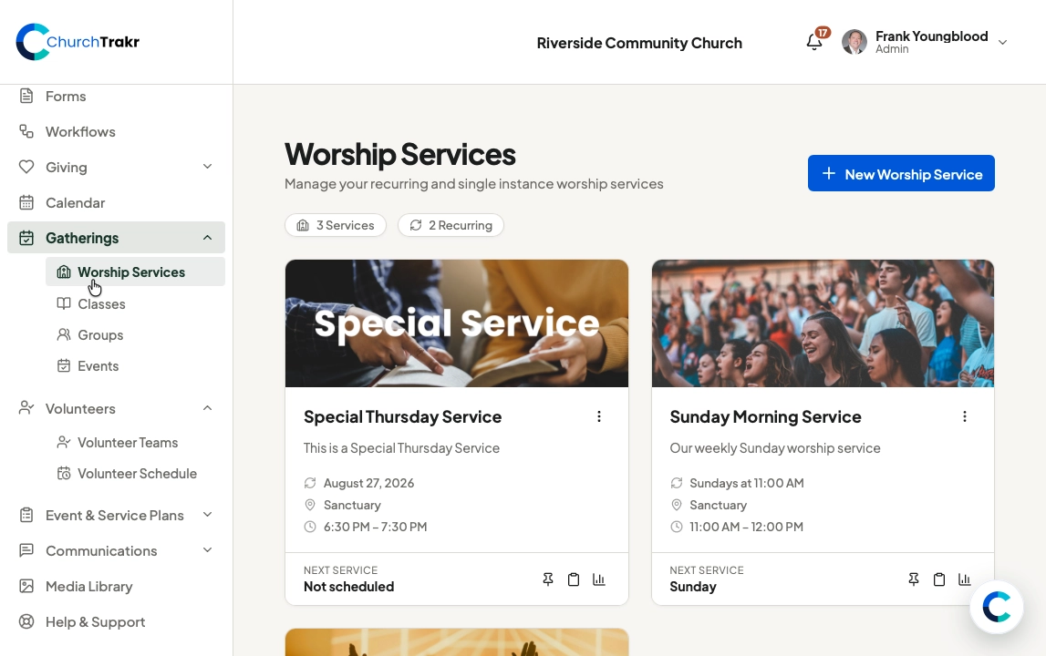Click the Event & Service Plans icon
This screenshot has width=1046, height=656.
(x=26, y=516)
